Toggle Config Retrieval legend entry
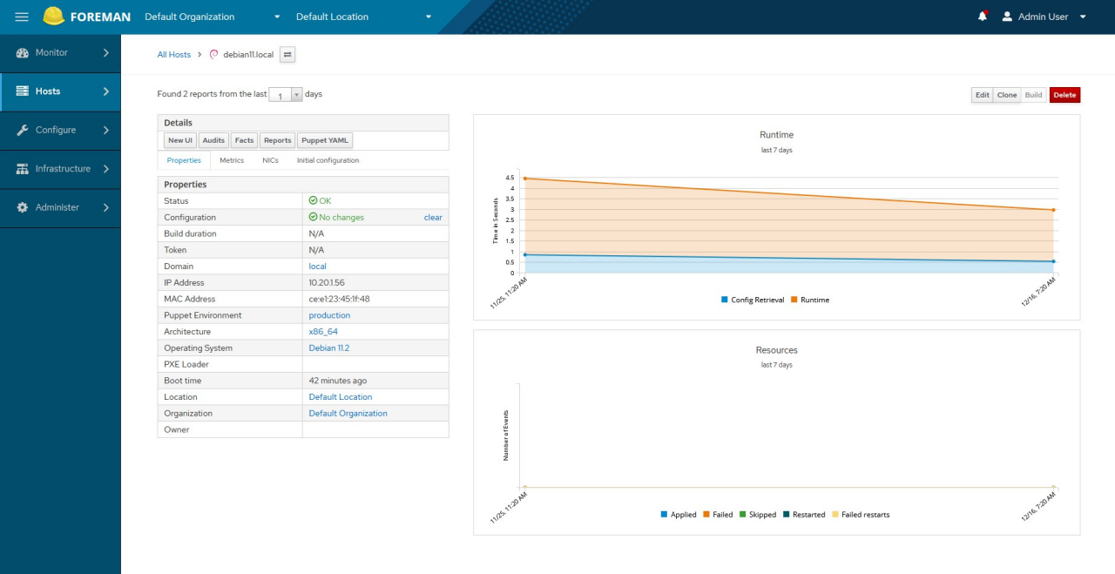Screen dimensions: 1115x574 click(755, 300)
